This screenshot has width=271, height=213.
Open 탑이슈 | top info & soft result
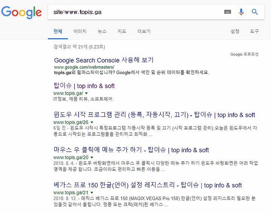84,86
